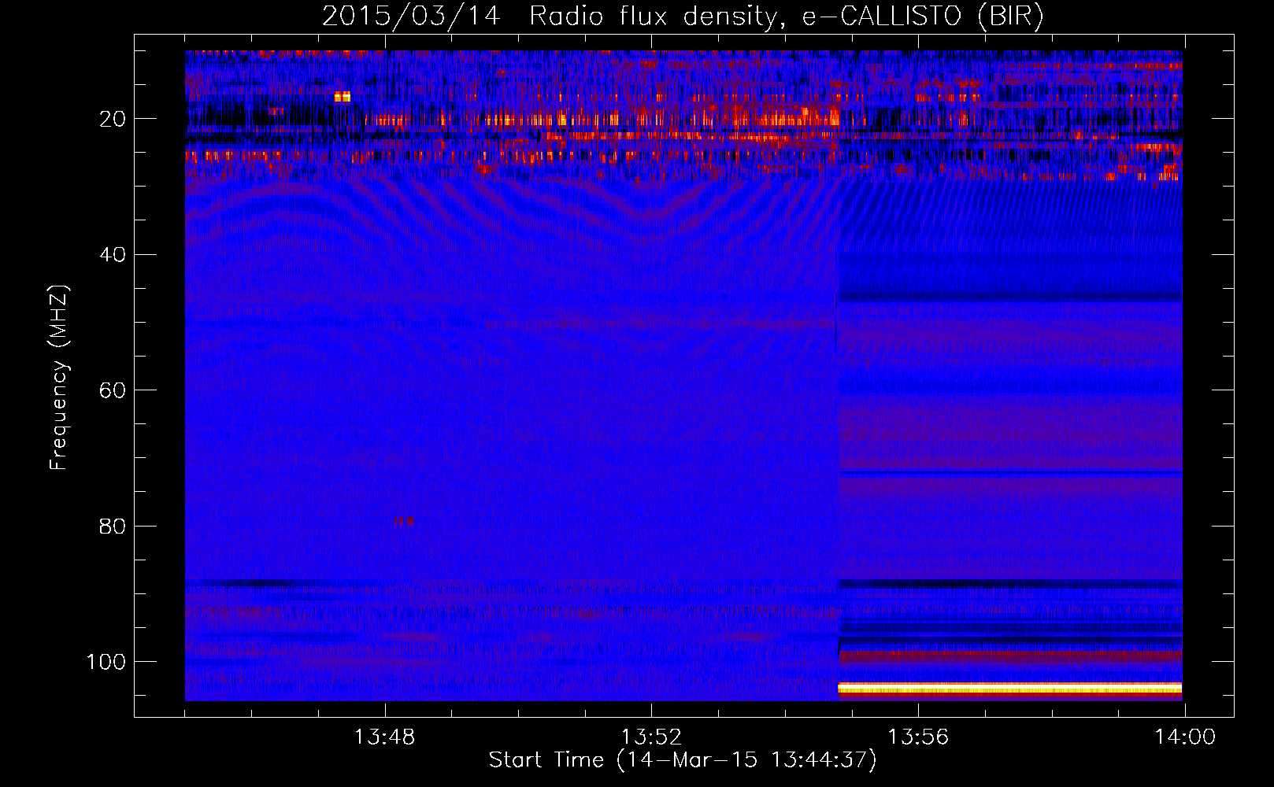The height and width of the screenshot is (787, 1274).
Task: Click the bright white-yellow band below 100 MHz
Action: click(x=1010, y=689)
